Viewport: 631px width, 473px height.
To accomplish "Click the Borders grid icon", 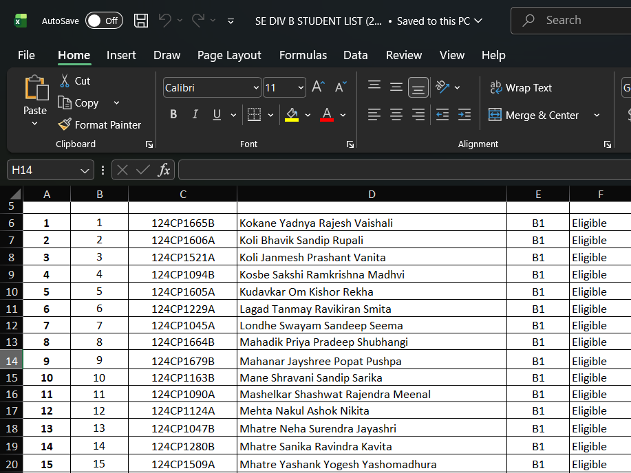I will 254,115.
